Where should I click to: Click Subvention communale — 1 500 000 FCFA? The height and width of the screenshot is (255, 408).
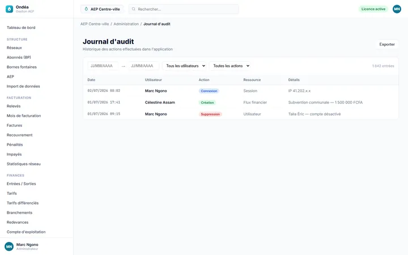pyautogui.click(x=325, y=103)
